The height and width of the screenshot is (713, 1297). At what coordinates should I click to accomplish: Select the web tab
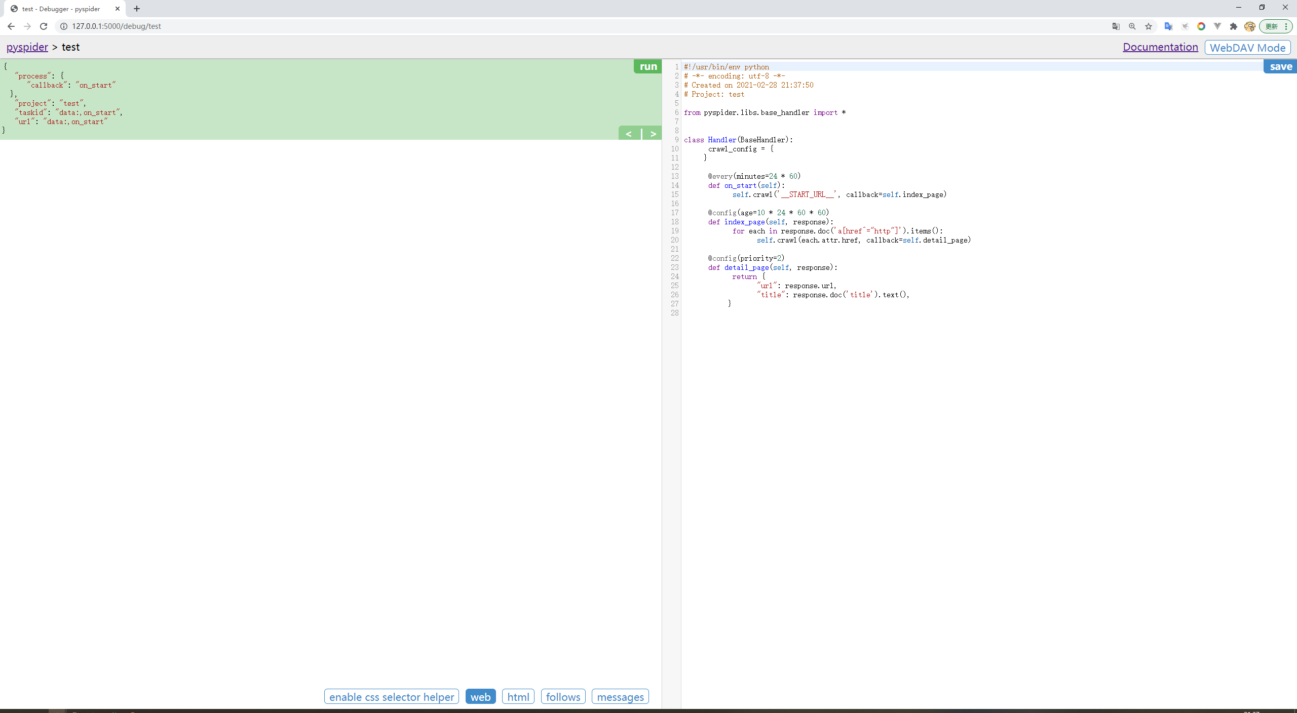[x=480, y=697]
